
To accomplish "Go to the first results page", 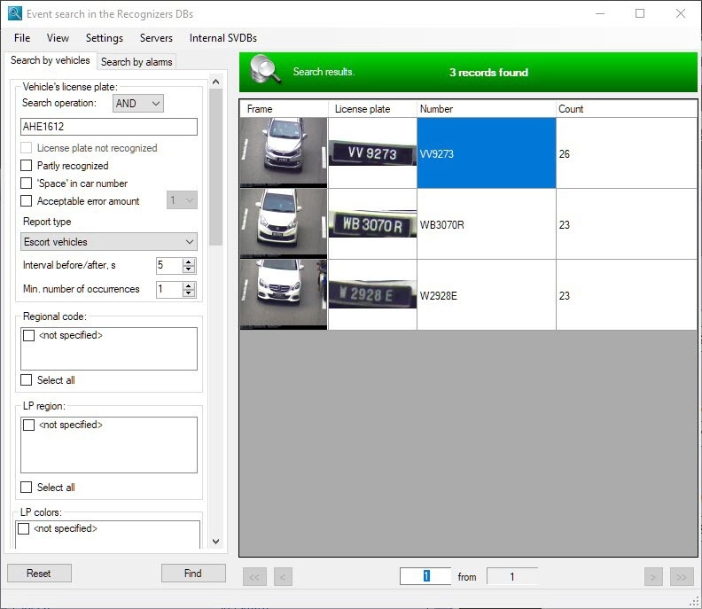I will pyautogui.click(x=255, y=577).
